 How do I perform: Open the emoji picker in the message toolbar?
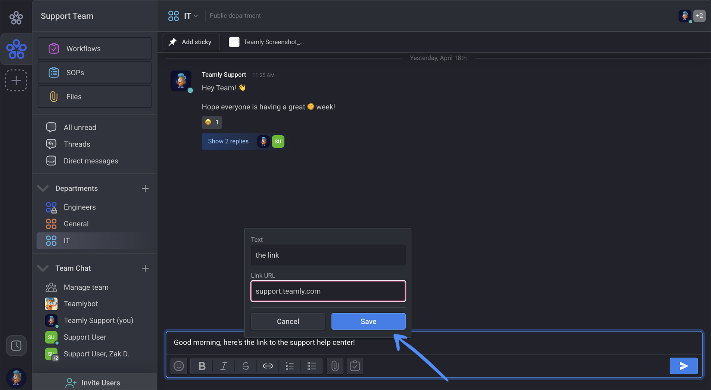(x=179, y=366)
